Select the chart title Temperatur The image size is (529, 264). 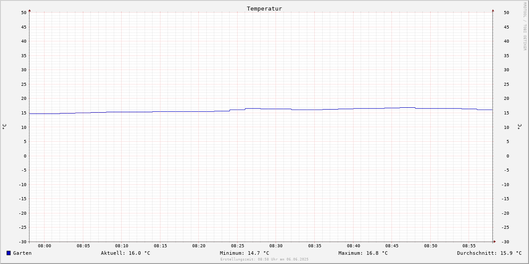pos(264,8)
